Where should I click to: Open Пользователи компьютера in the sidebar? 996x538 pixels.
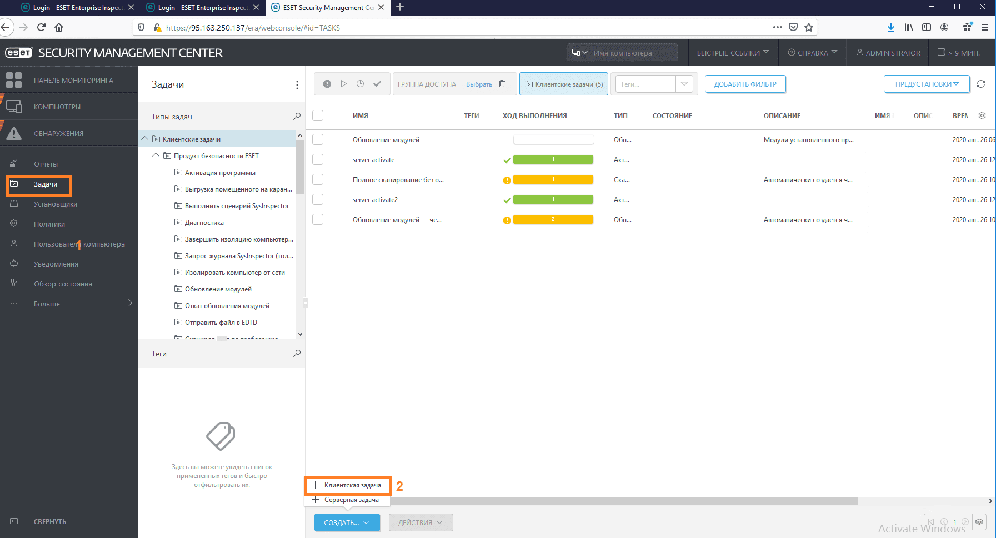tap(79, 244)
